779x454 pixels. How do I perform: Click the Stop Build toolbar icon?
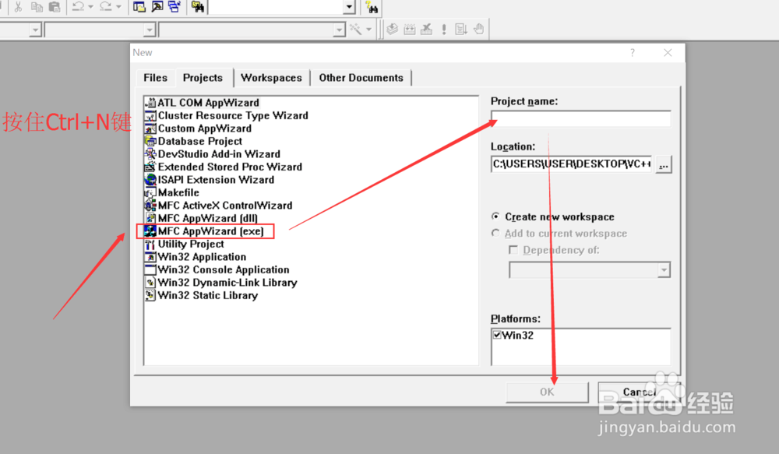pyautogui.click(x=426, y=30)
